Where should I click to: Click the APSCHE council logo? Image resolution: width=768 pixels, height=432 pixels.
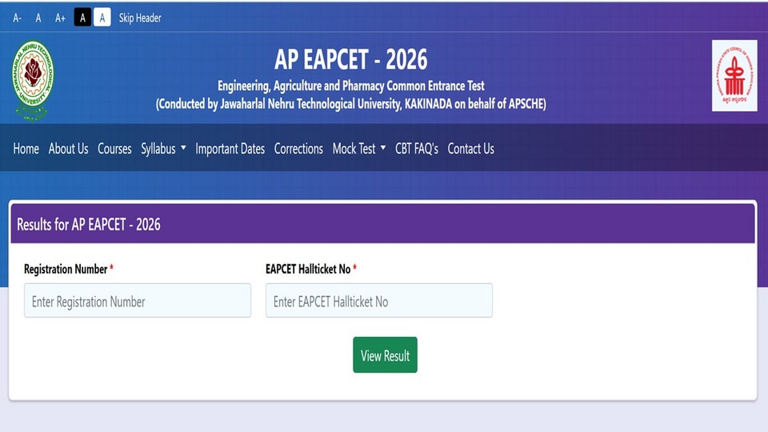click(734, 76)
